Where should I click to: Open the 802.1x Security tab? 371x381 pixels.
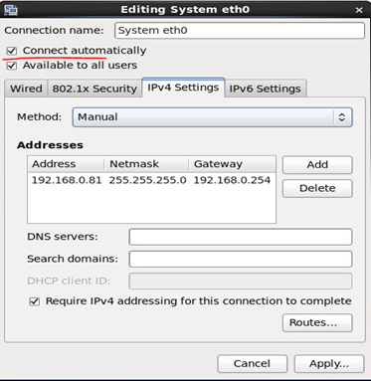tap(94, 89)
